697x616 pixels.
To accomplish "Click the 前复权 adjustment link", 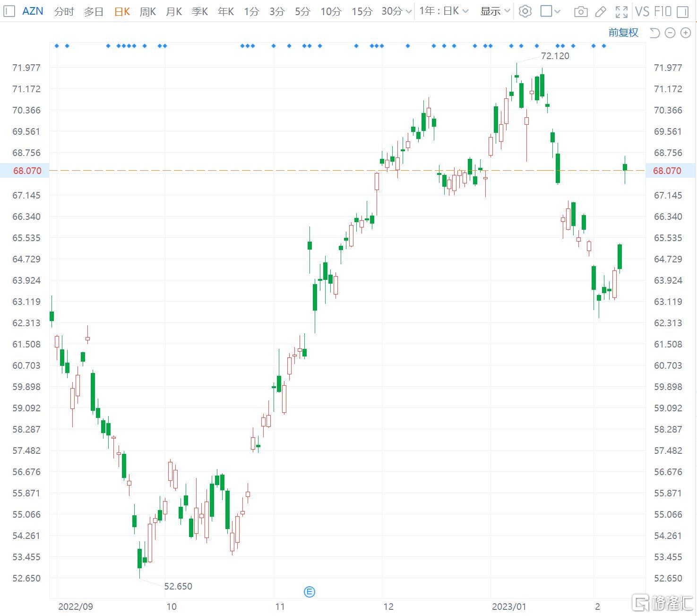I will point(623,33).
